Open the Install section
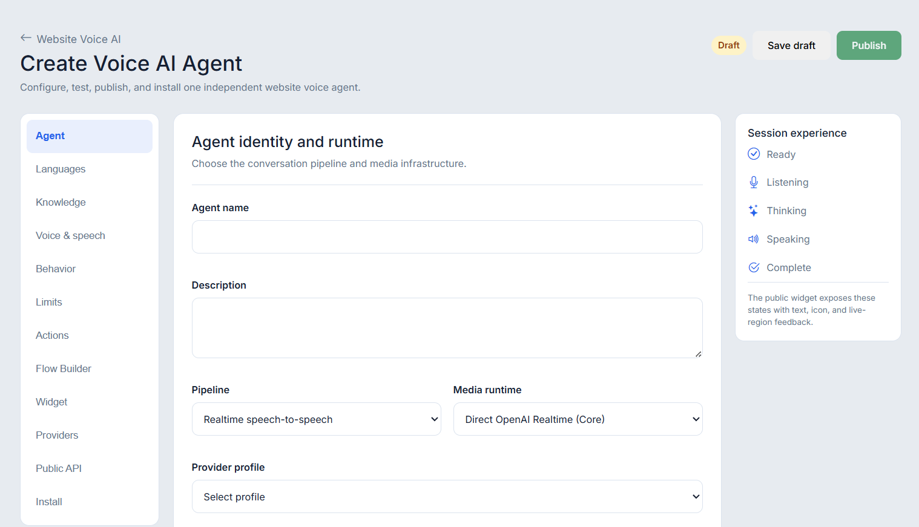The width and height of the screenshot is (919, 527). pyautogui.click(x=90, y=502)
